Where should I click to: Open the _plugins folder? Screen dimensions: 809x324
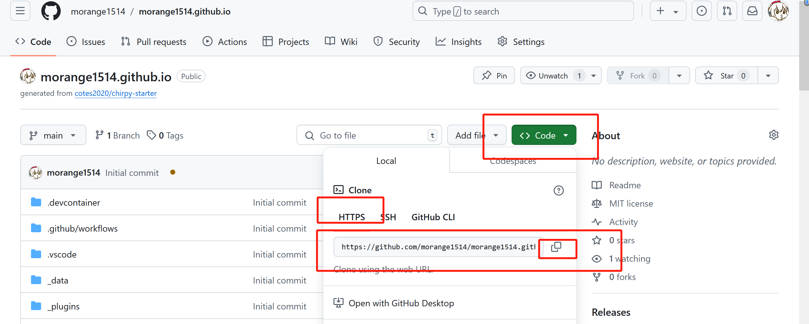coord(64,306)
